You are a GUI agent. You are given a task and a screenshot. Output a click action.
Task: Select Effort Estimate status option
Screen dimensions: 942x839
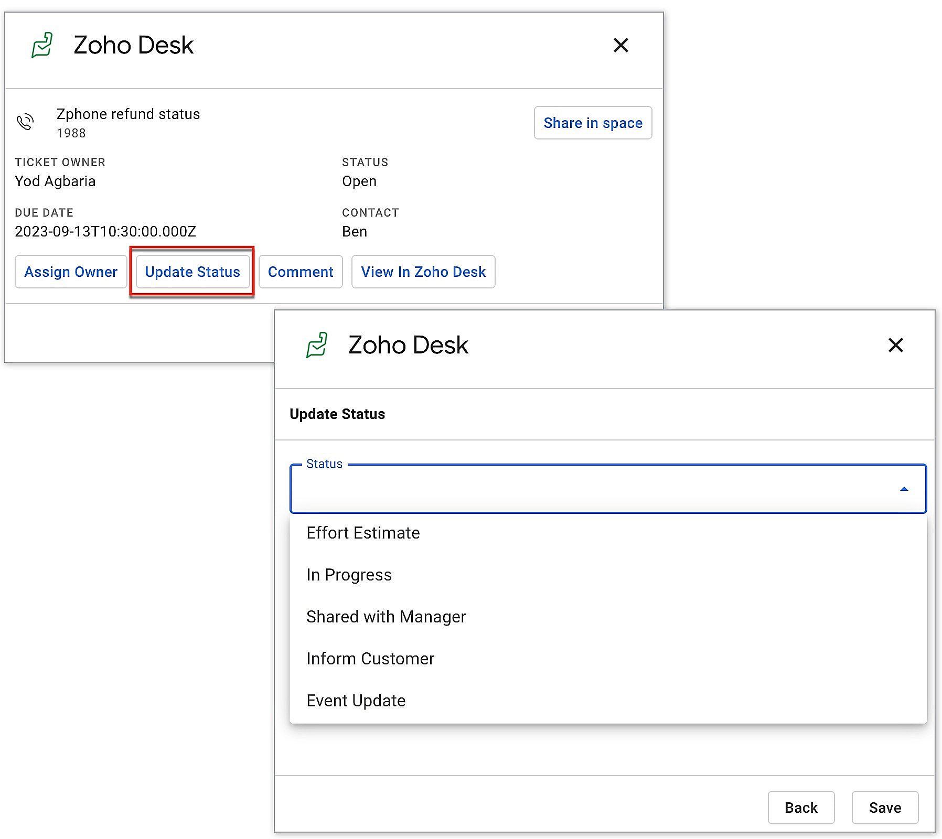tap(608, 533)
